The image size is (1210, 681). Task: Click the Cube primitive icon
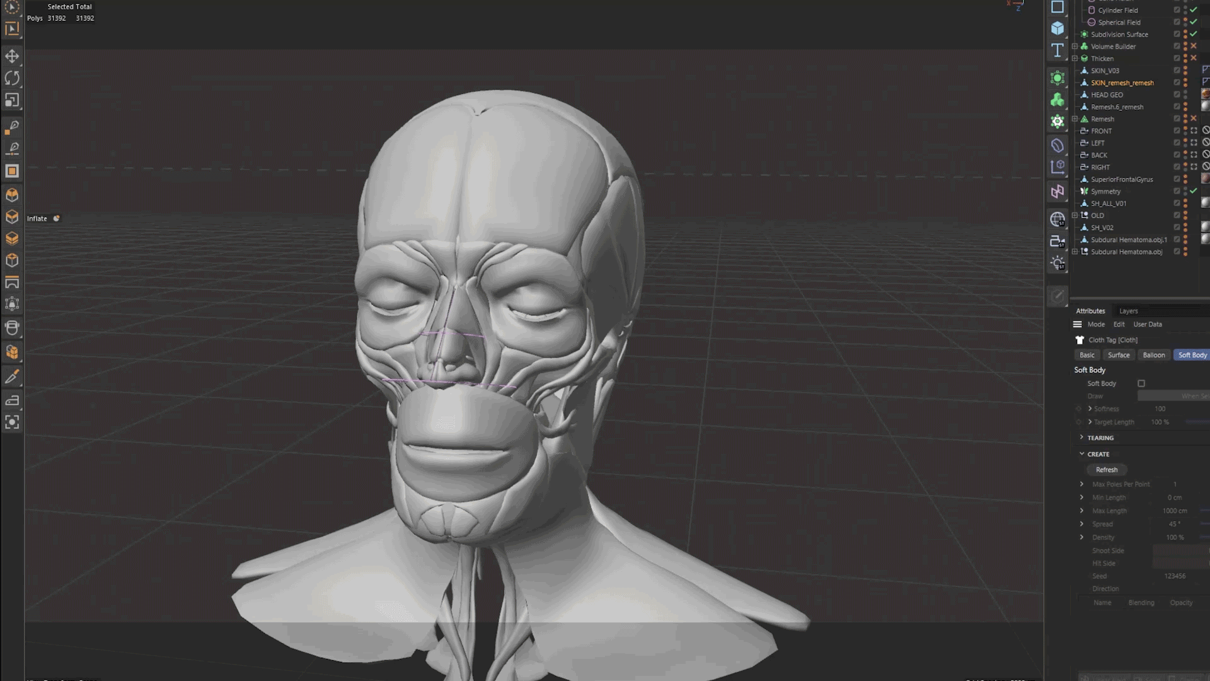[x=1057, y=28]
